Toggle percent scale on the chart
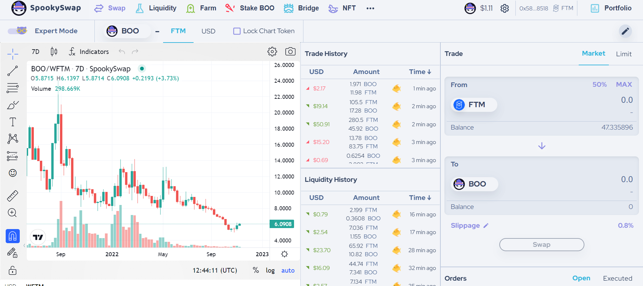This screenshot has width=643, height=286. (x=256, y=270)
